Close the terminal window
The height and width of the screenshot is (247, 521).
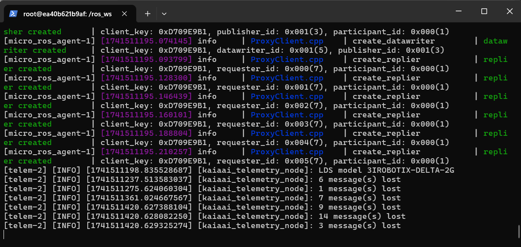[x=509, y=11]
